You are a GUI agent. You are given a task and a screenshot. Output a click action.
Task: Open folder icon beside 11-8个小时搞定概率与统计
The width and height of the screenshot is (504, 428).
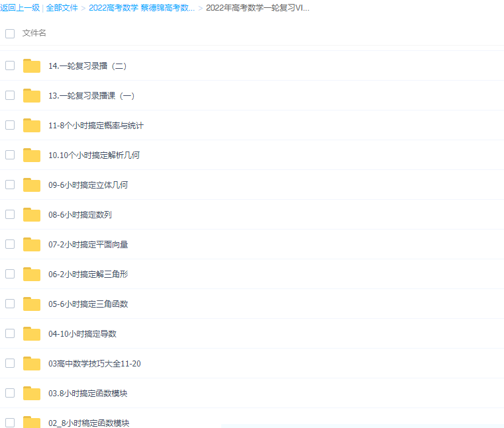pos(32,125)
